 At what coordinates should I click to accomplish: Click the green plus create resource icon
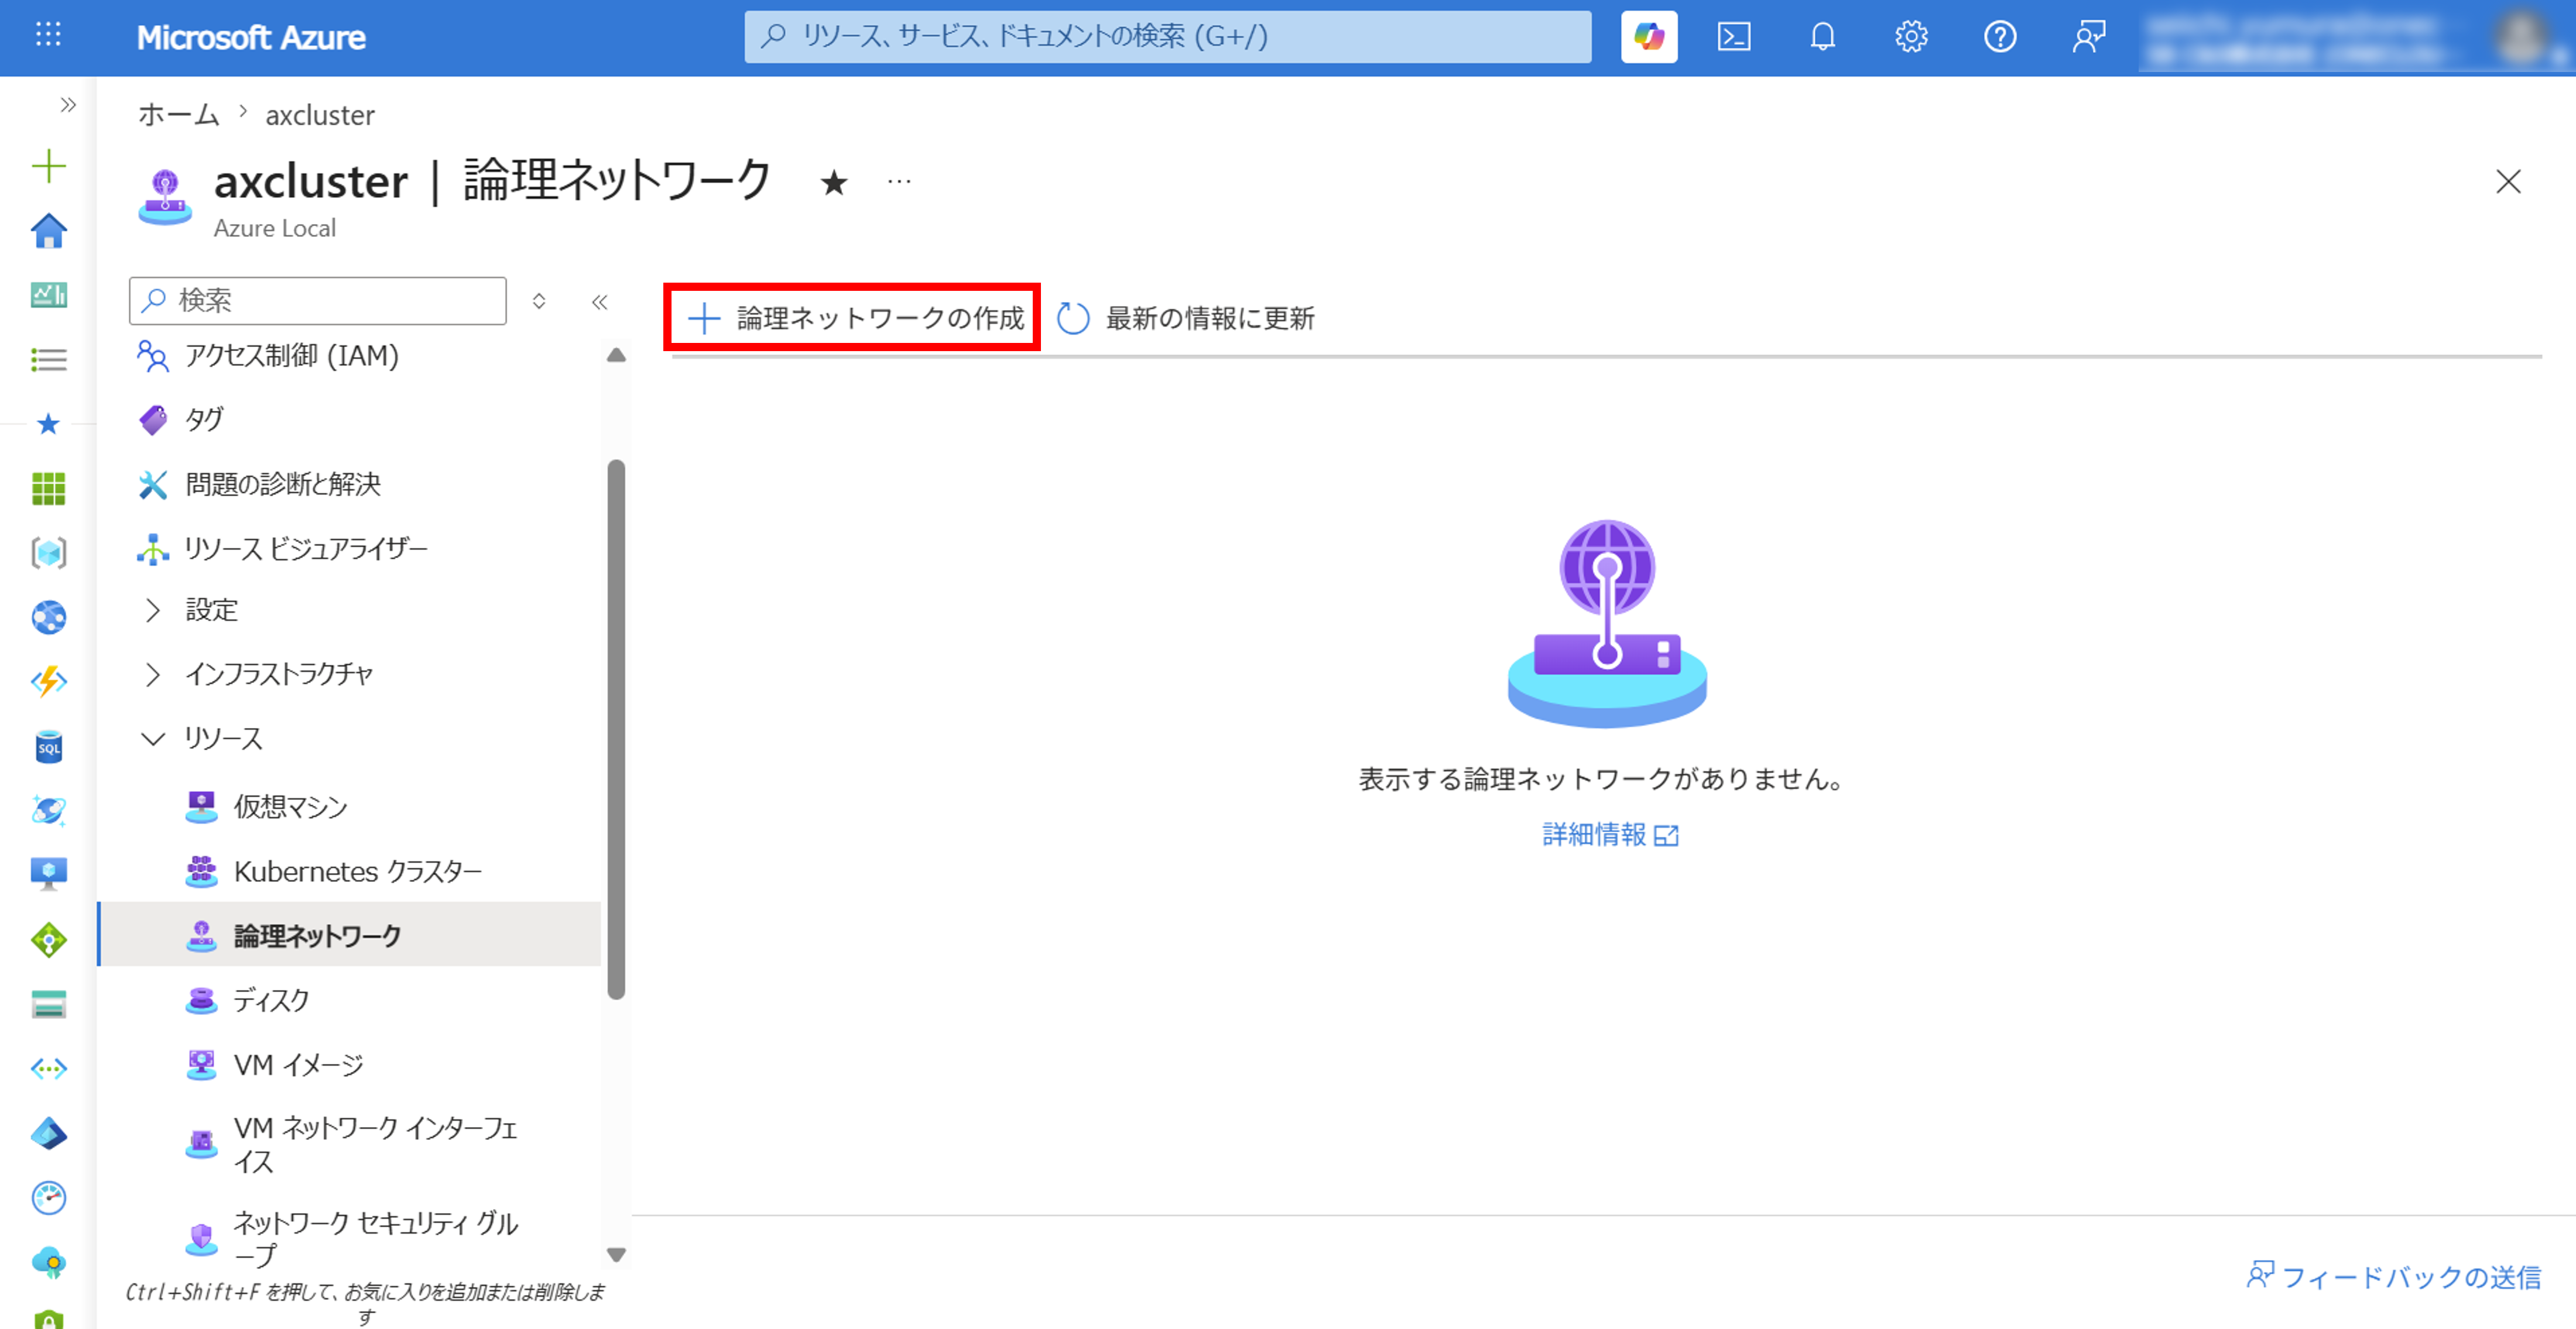[48, 166]
